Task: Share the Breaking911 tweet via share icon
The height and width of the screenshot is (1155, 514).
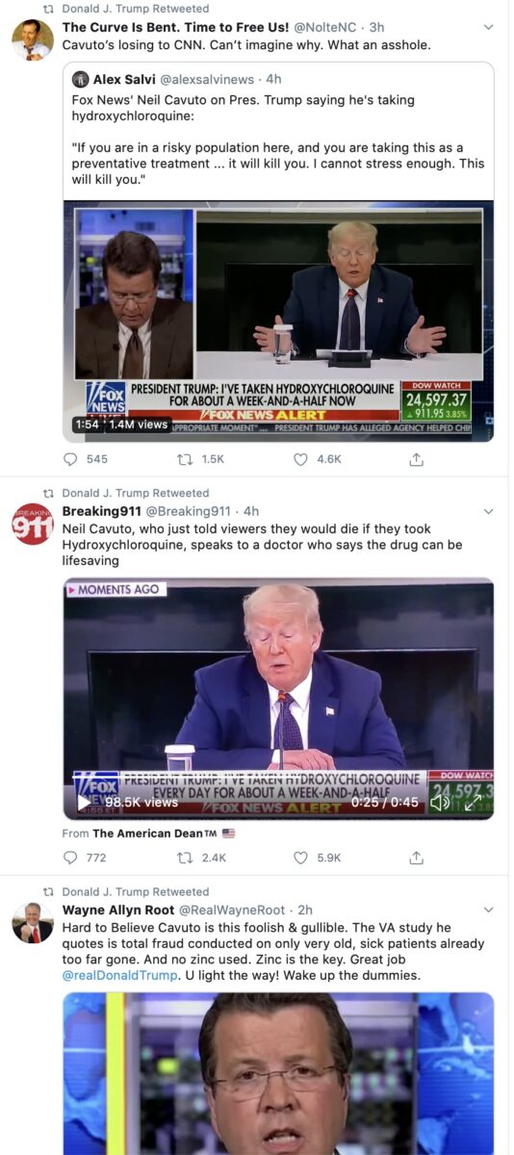Action: 416,858
